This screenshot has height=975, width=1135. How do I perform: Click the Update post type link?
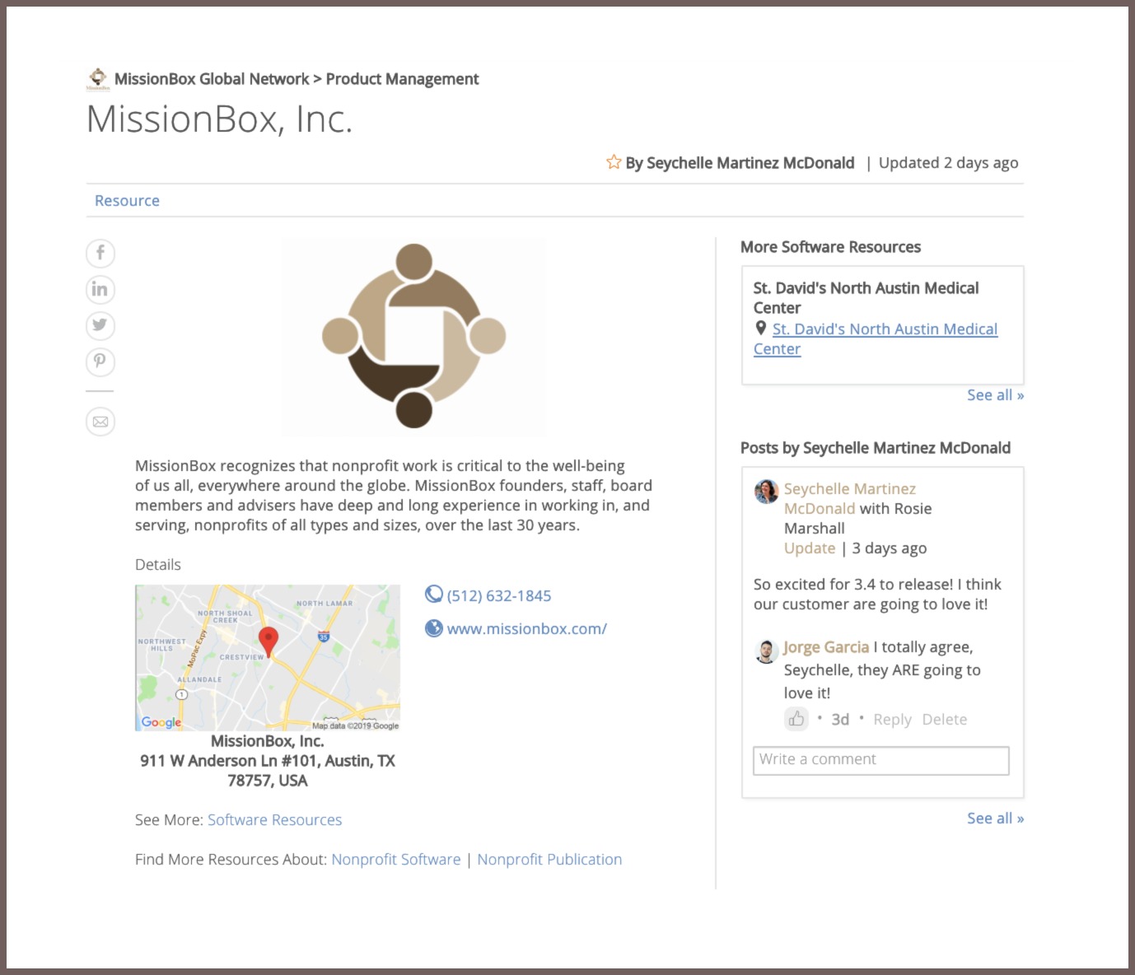810,548
